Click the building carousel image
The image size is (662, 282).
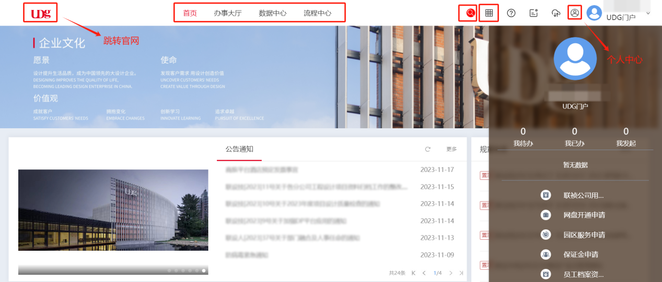[113, 210]
